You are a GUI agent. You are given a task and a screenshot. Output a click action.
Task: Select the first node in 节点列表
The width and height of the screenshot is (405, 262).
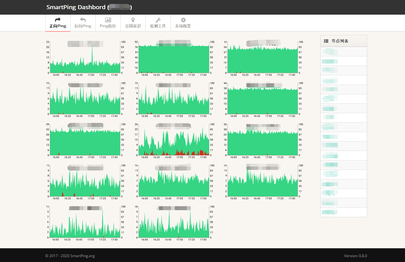click(x=344, y=52)
